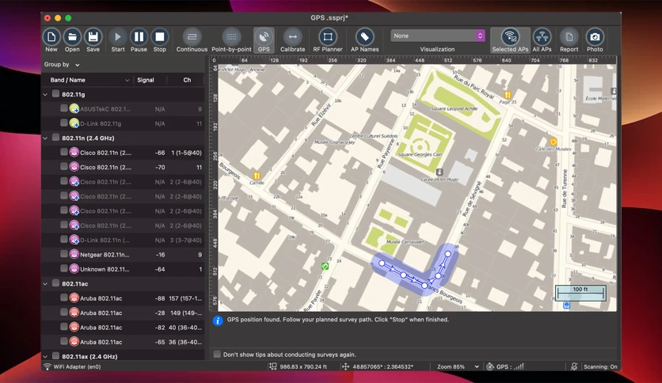Check the 802.11n (2.4 GHz) group checkbox
The height and width of the screenshot is (383, 662).
pos(55,137)
